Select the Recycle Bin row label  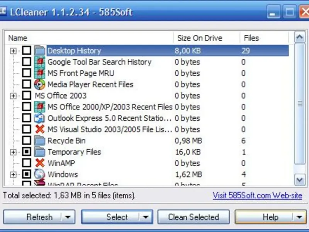(x=66, y=141)
